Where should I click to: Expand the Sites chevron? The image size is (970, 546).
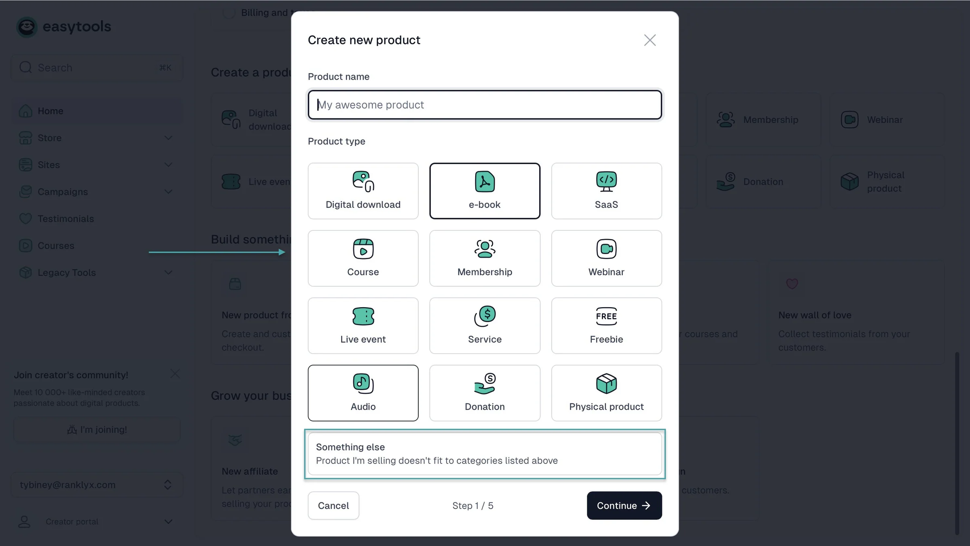[x=168, y=165]
